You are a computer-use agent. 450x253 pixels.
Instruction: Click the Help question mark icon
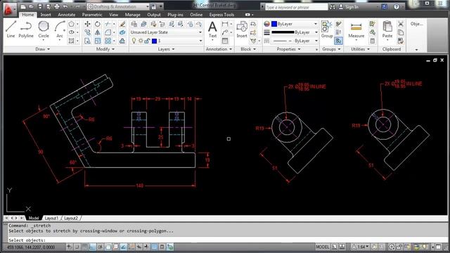click(397, 6)
